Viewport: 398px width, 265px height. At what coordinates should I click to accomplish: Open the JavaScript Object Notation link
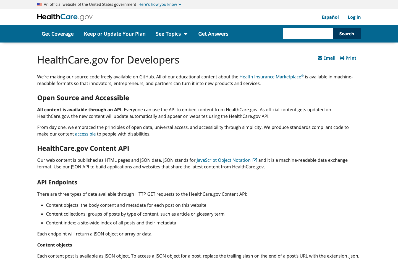pos(223,160)
